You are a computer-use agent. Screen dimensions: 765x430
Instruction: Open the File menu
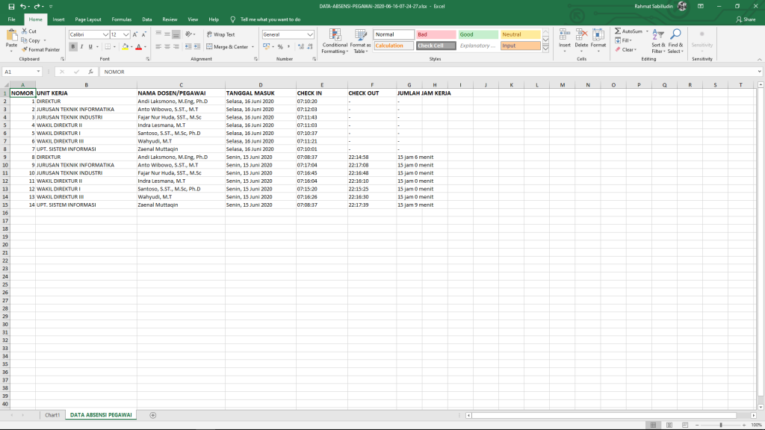click(x=12, y=19)
